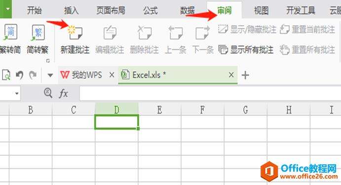Click the redo arrow icon
The height and width of the screenshot is (185, 341).
click(33, 75)
